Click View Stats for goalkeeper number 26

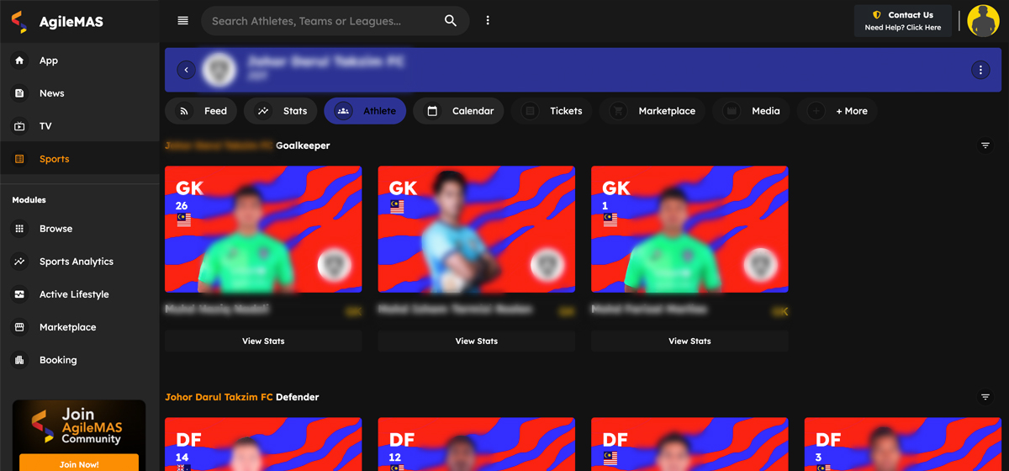pyautogui.click(x=263, y=341)
